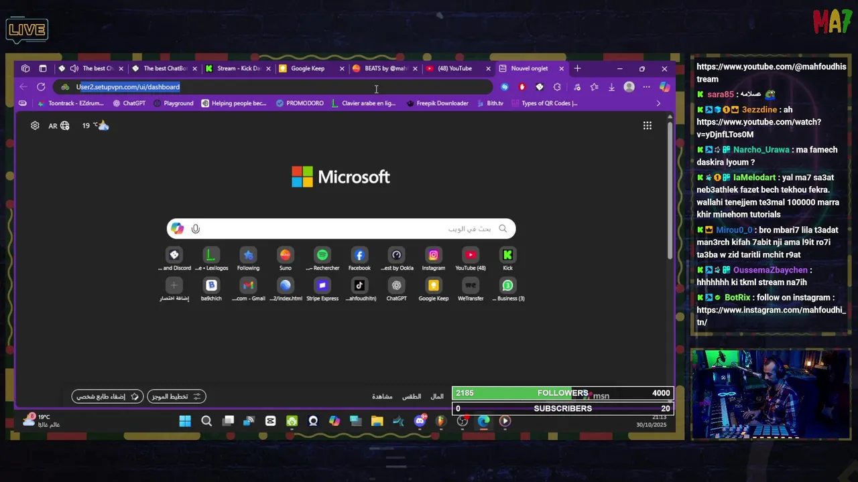The height and width of the screenshot is (482, 858).
Task: Open the Windows Start button
Action: [185, 421]
